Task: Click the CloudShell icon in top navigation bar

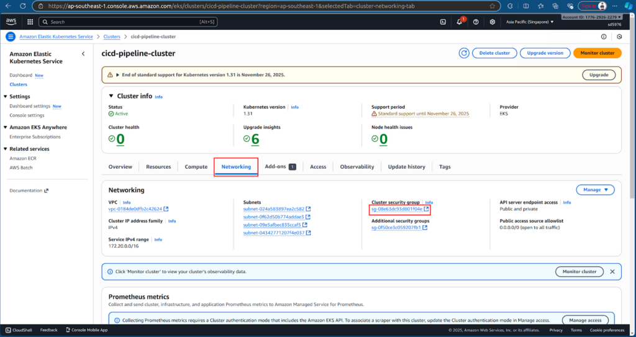Action: pyautogui.click(x=443, y=22)
